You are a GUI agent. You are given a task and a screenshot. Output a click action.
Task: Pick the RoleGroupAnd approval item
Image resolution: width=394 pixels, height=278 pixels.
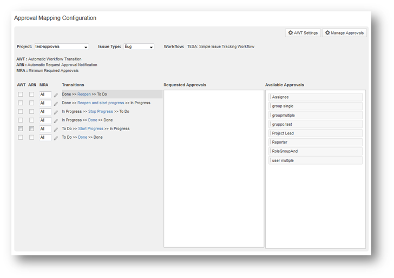point(315,151)
